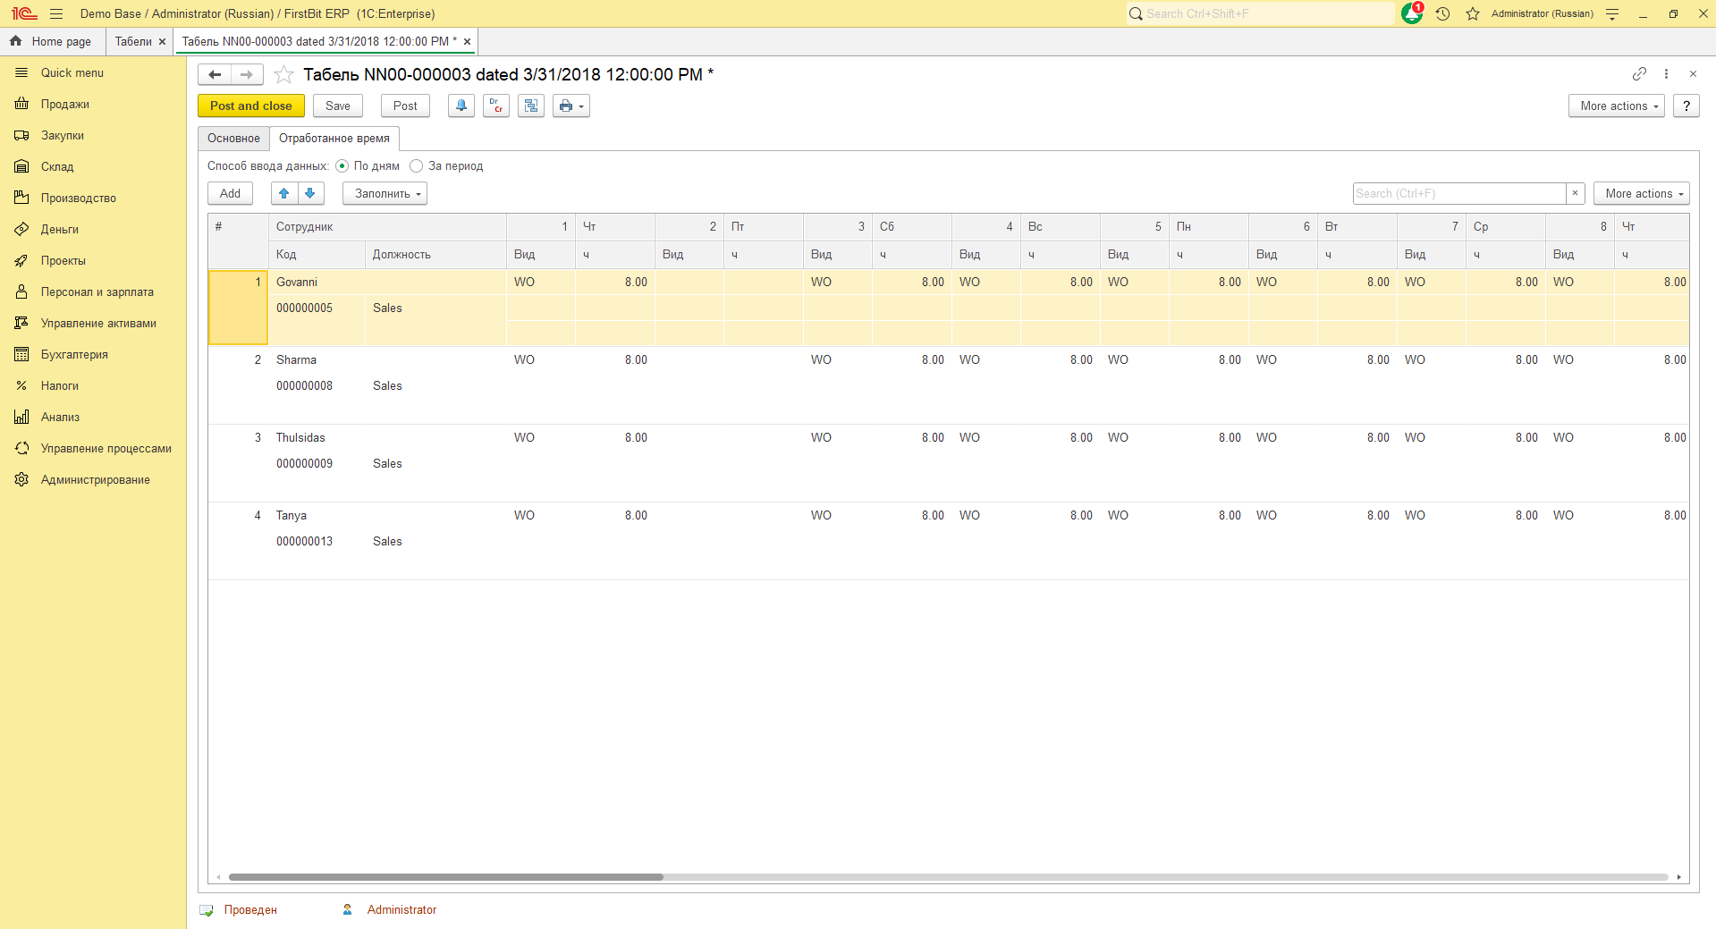The image size is (1716, 929).
Task: Open the history clock icon
Action: click(1442, 13)
